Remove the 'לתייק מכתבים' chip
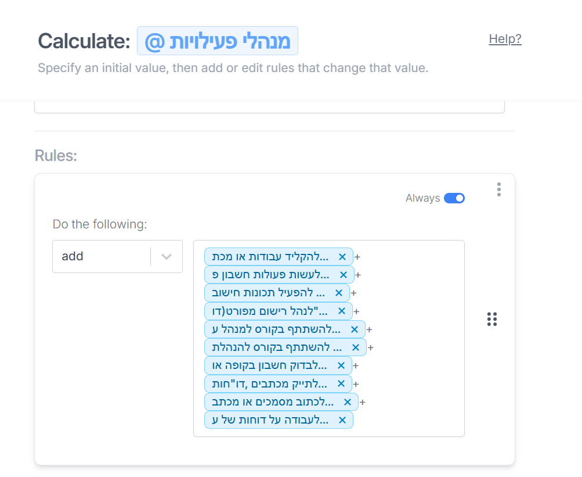Viewport: 582px width, 477px height. [341, 383]
